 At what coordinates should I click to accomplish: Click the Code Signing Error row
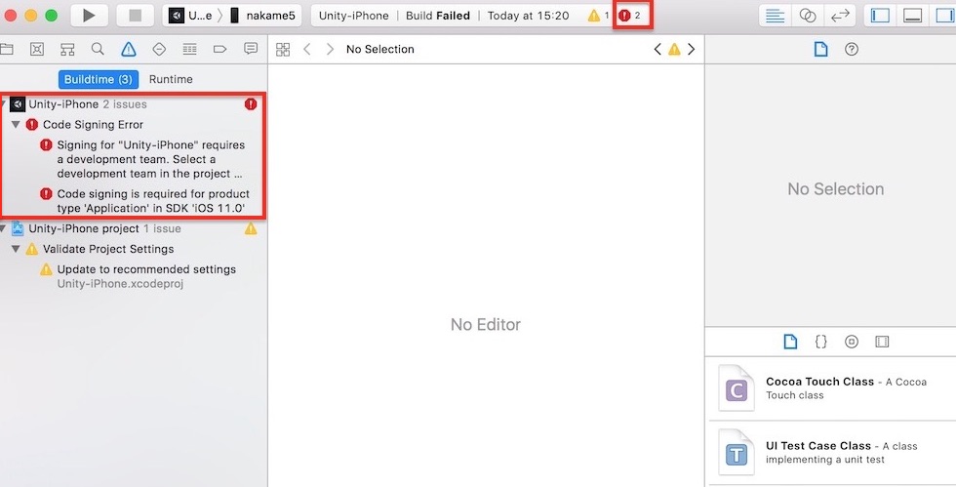coord(134,125)
